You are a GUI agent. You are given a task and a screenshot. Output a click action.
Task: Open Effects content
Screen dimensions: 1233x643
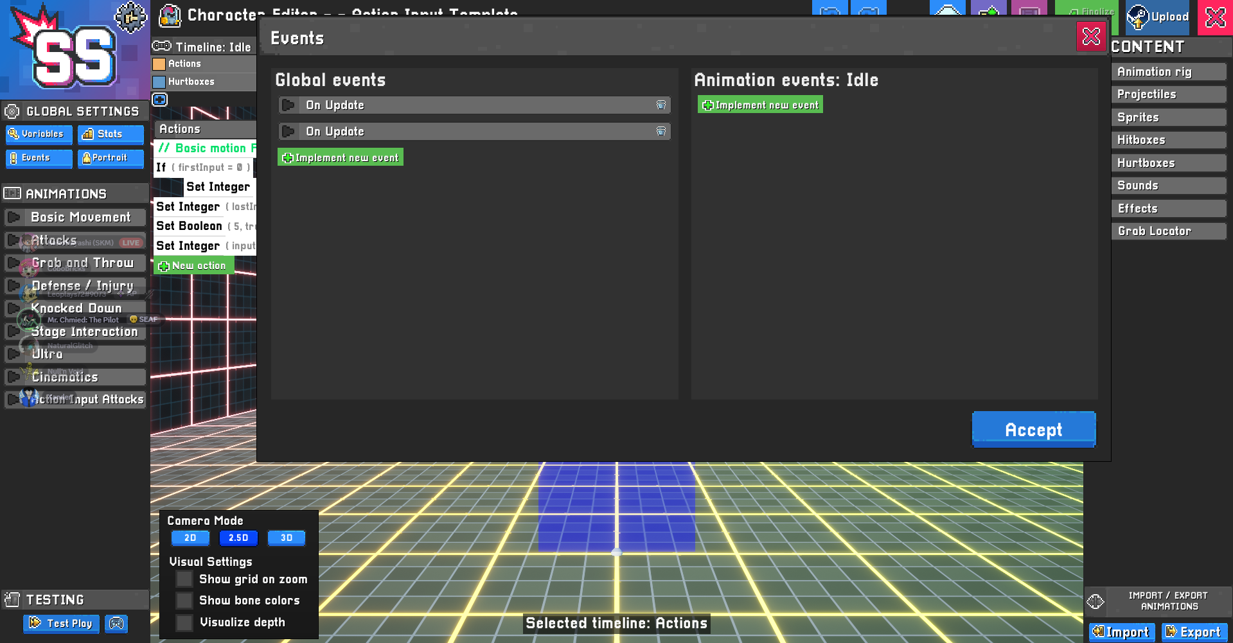pos(1169,209)
